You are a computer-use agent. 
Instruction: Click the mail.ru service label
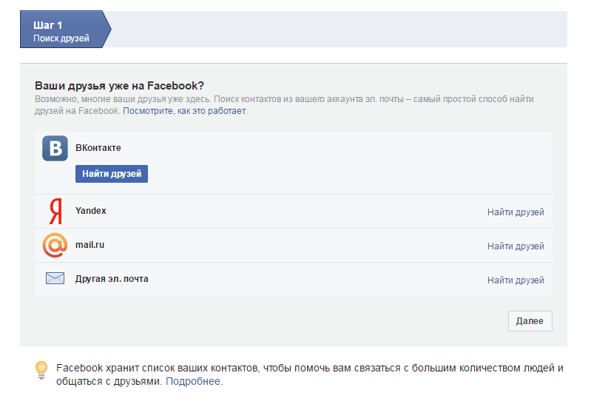coord(90,245)
